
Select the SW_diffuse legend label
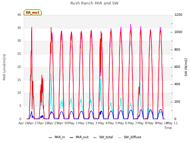click(132, 137)
